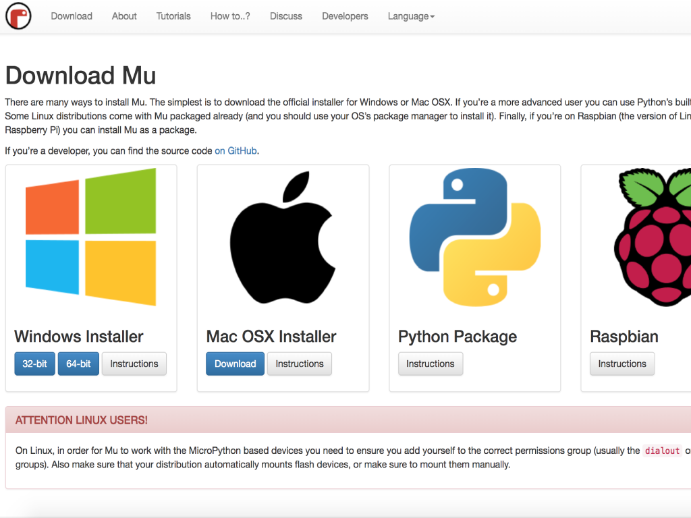This screenshot has width=691, height=518.
Task: Open the Tutorials nav link
Action: point(173,16)
